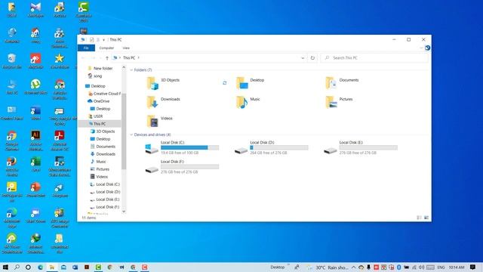
Task: Open the Downloads folder in the Folders group
Action: [x=164, y=102]
